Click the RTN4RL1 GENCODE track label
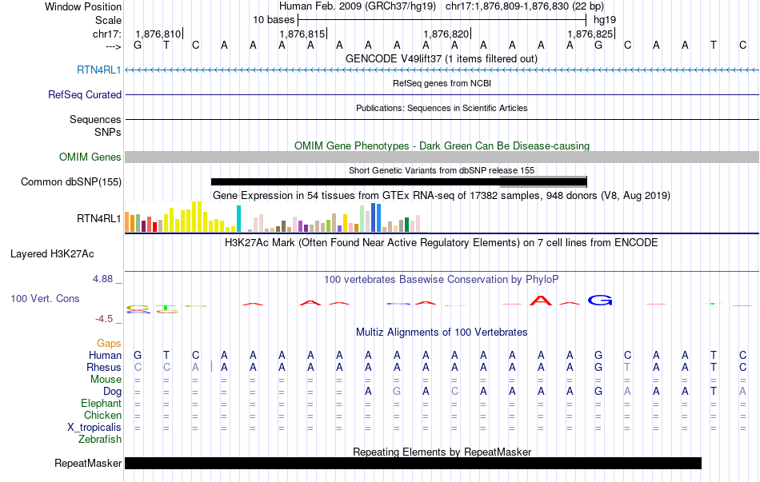Image resolution: width=760 pixels, height=482 pixels. [x=99, y=70]
